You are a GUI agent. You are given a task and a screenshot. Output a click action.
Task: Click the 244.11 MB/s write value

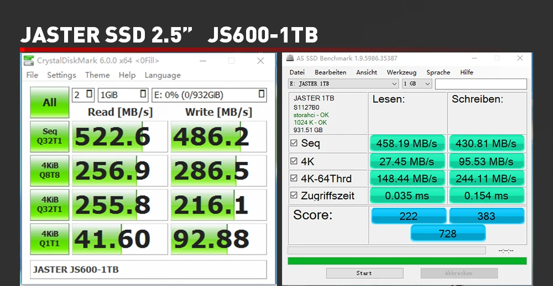pyautogui.click(x=487, y=178)
